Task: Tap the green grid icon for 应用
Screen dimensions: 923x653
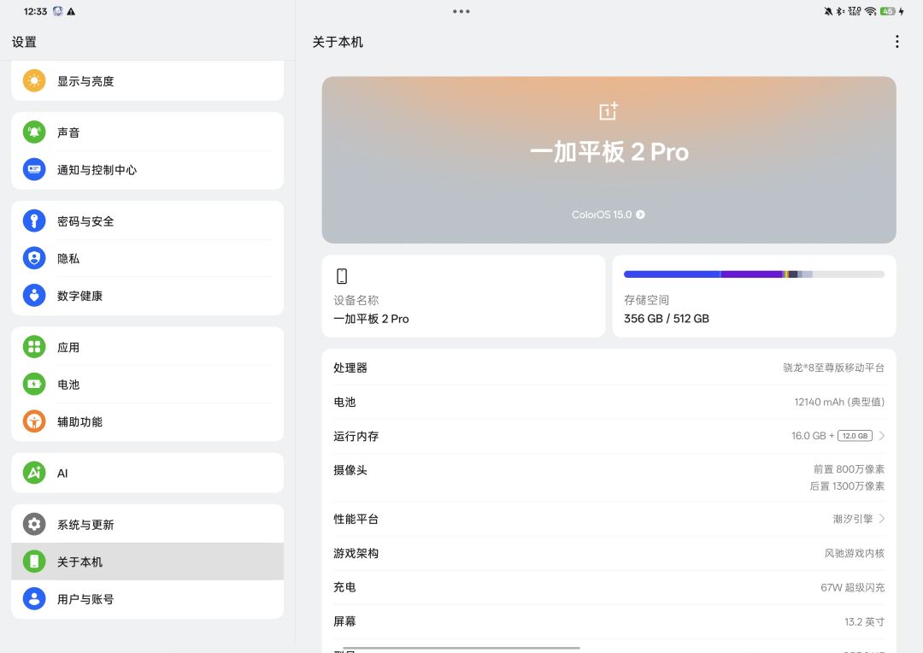Action: [34, 347]
